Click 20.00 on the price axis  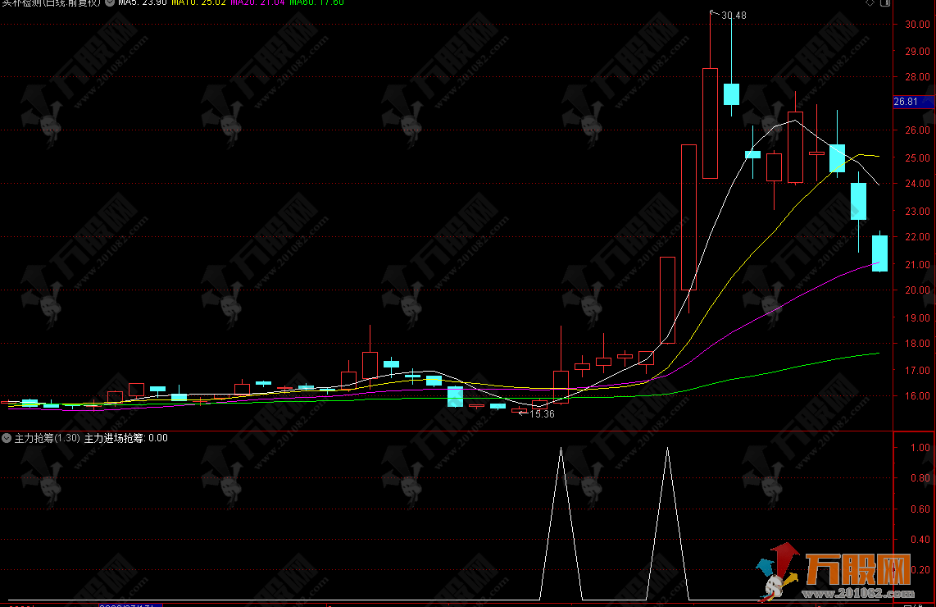click(x=917, y=290)
